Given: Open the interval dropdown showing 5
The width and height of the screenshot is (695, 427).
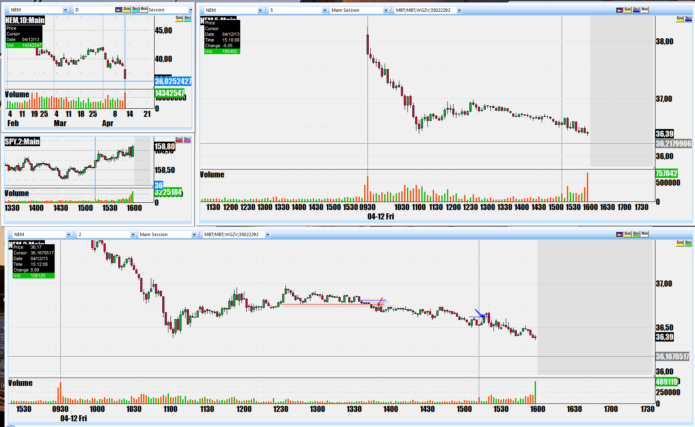Looking at the screenshot, I should click(324, 11).
